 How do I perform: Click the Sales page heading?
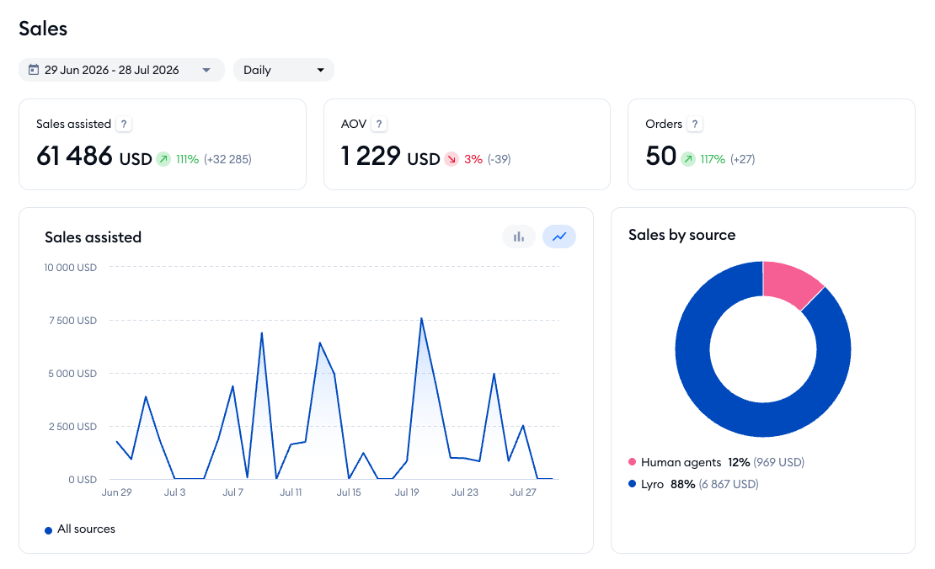[43, 29]
